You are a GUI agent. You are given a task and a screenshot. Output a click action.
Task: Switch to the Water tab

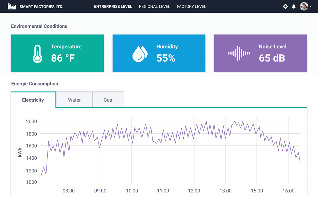tap(74, 100)
